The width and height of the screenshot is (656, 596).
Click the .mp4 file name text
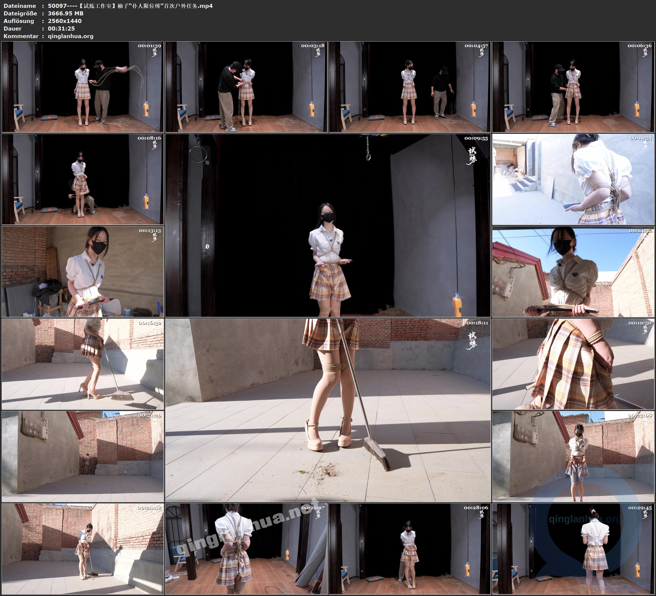[130, 6]
